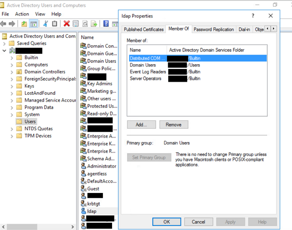Image resolution: width=292 pixels, height=230 pixels.
Task: Select the Member Of tab
Action: click(178, 29)
